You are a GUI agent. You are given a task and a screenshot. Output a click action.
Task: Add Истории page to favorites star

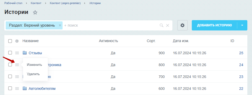click(x=35, y=12)
